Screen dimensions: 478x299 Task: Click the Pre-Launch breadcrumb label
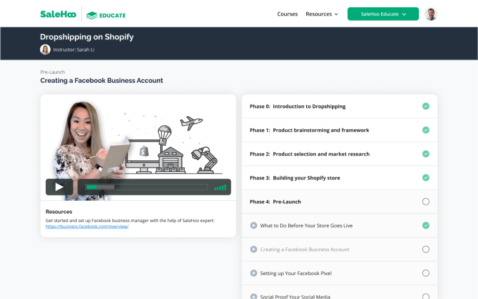click(x=52, y=72)
